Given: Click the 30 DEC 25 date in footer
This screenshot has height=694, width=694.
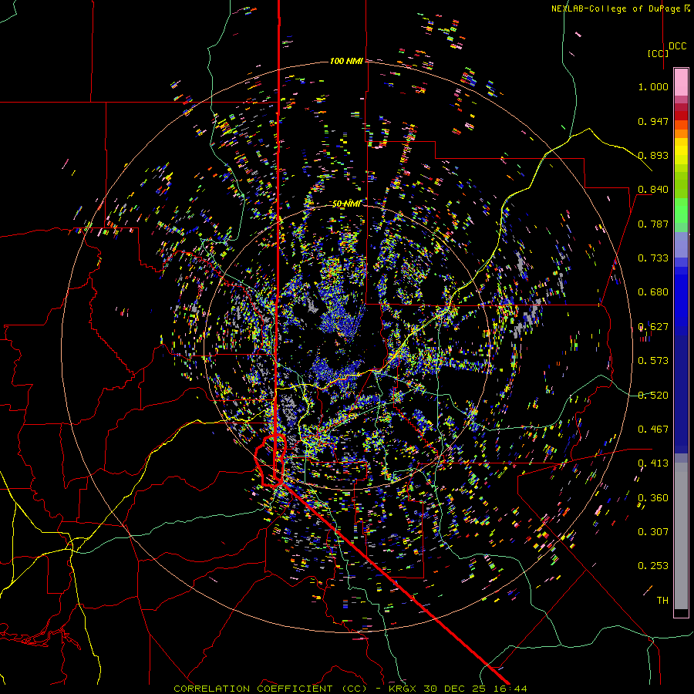Looking at the screenshot, I should coord(454,689).
